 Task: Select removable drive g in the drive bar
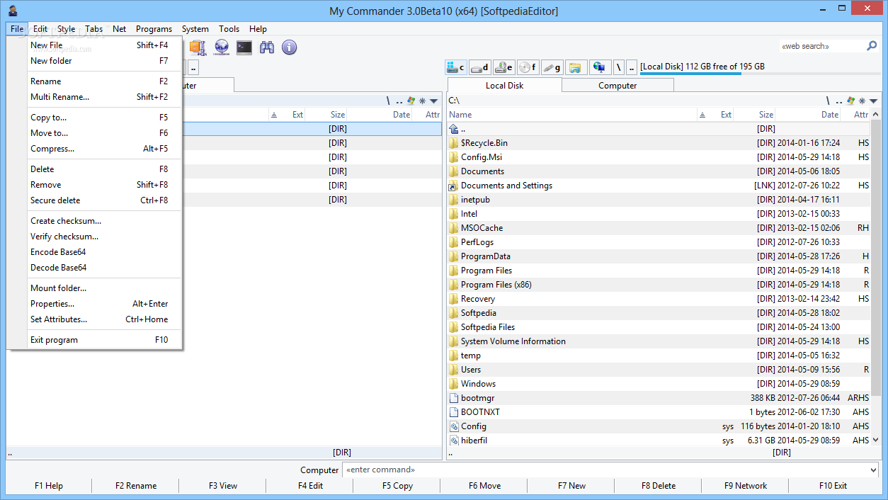pyautogui.click(x=552, y=67)
